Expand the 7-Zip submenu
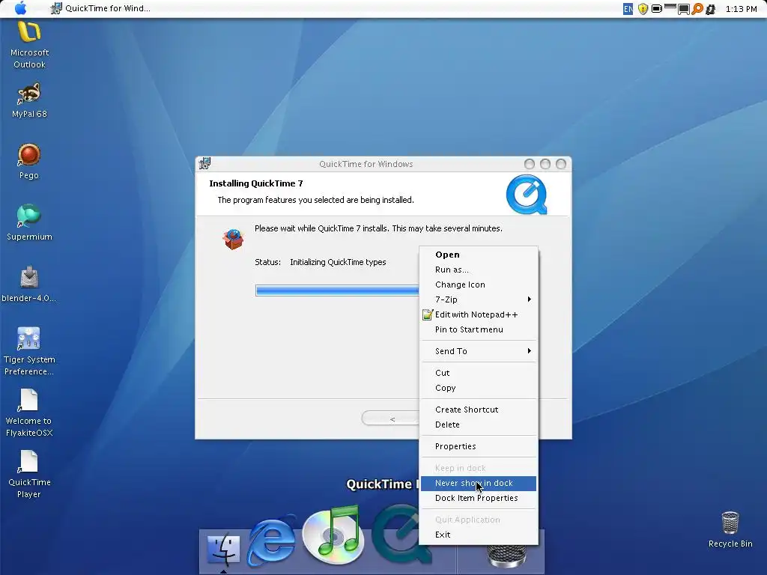This screenshot has width=767, height=575. coord(479,299)
